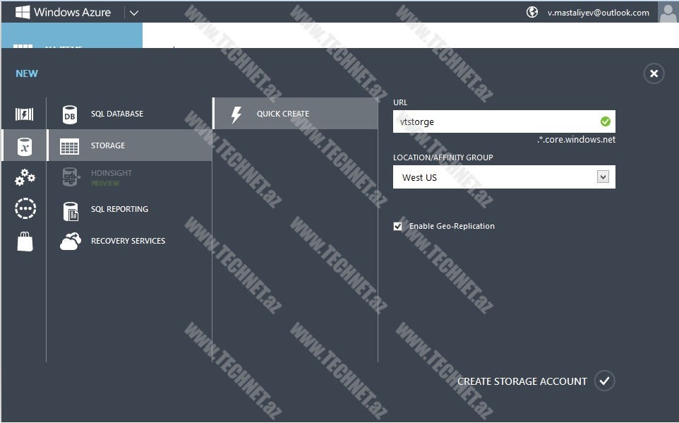Click the SQL Database icon

[x=70, y=114]
